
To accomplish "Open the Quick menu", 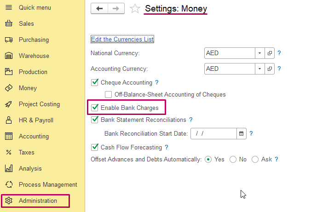I will pos(35,8).
